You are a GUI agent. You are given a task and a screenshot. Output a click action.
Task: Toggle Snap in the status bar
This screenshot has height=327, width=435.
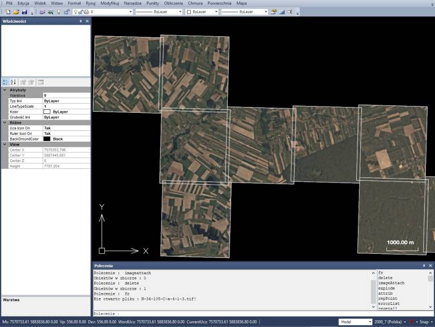pyautogui.click(x=424, y=321)
